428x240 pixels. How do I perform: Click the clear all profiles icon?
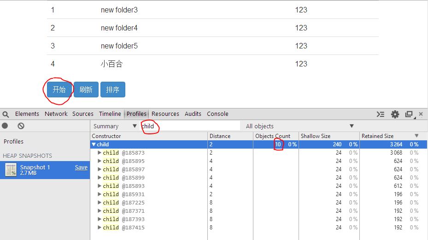[x=21, y=126]
